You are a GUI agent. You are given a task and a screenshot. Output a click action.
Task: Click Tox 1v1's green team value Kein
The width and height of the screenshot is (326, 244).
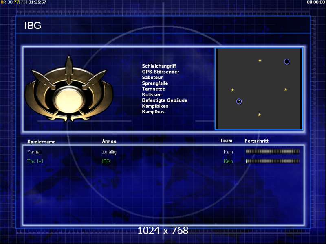(x=228, y=161)
